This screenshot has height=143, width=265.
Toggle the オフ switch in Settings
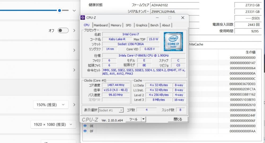tap(63, 30)
